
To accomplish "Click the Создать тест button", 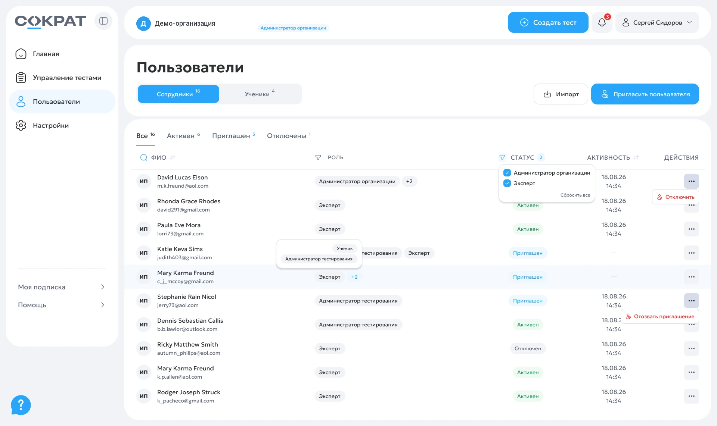I will (548, 22).
